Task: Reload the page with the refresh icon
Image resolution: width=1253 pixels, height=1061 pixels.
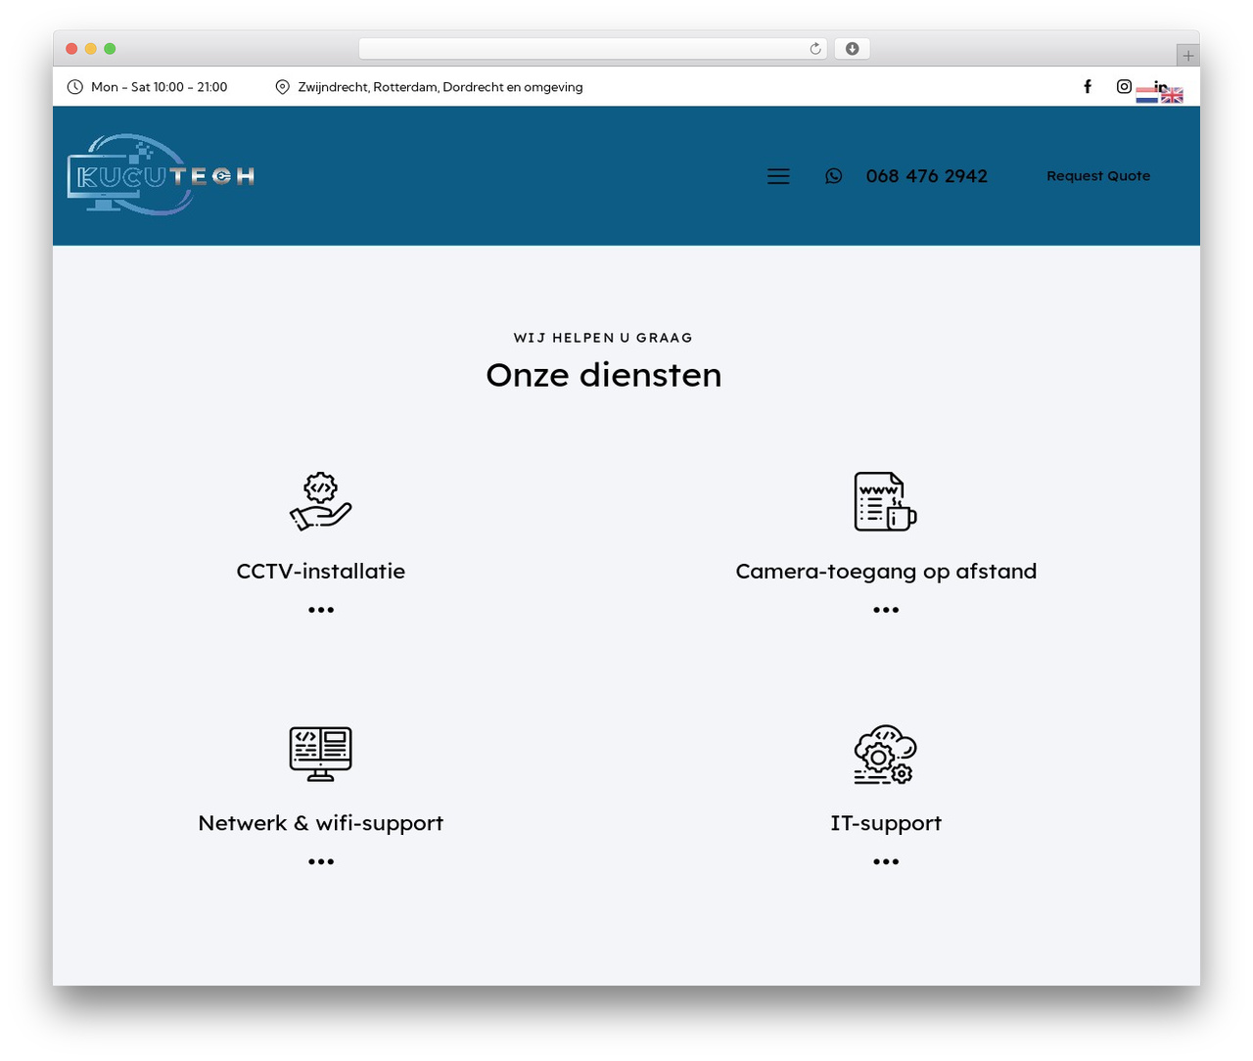Action: point(814,49)
